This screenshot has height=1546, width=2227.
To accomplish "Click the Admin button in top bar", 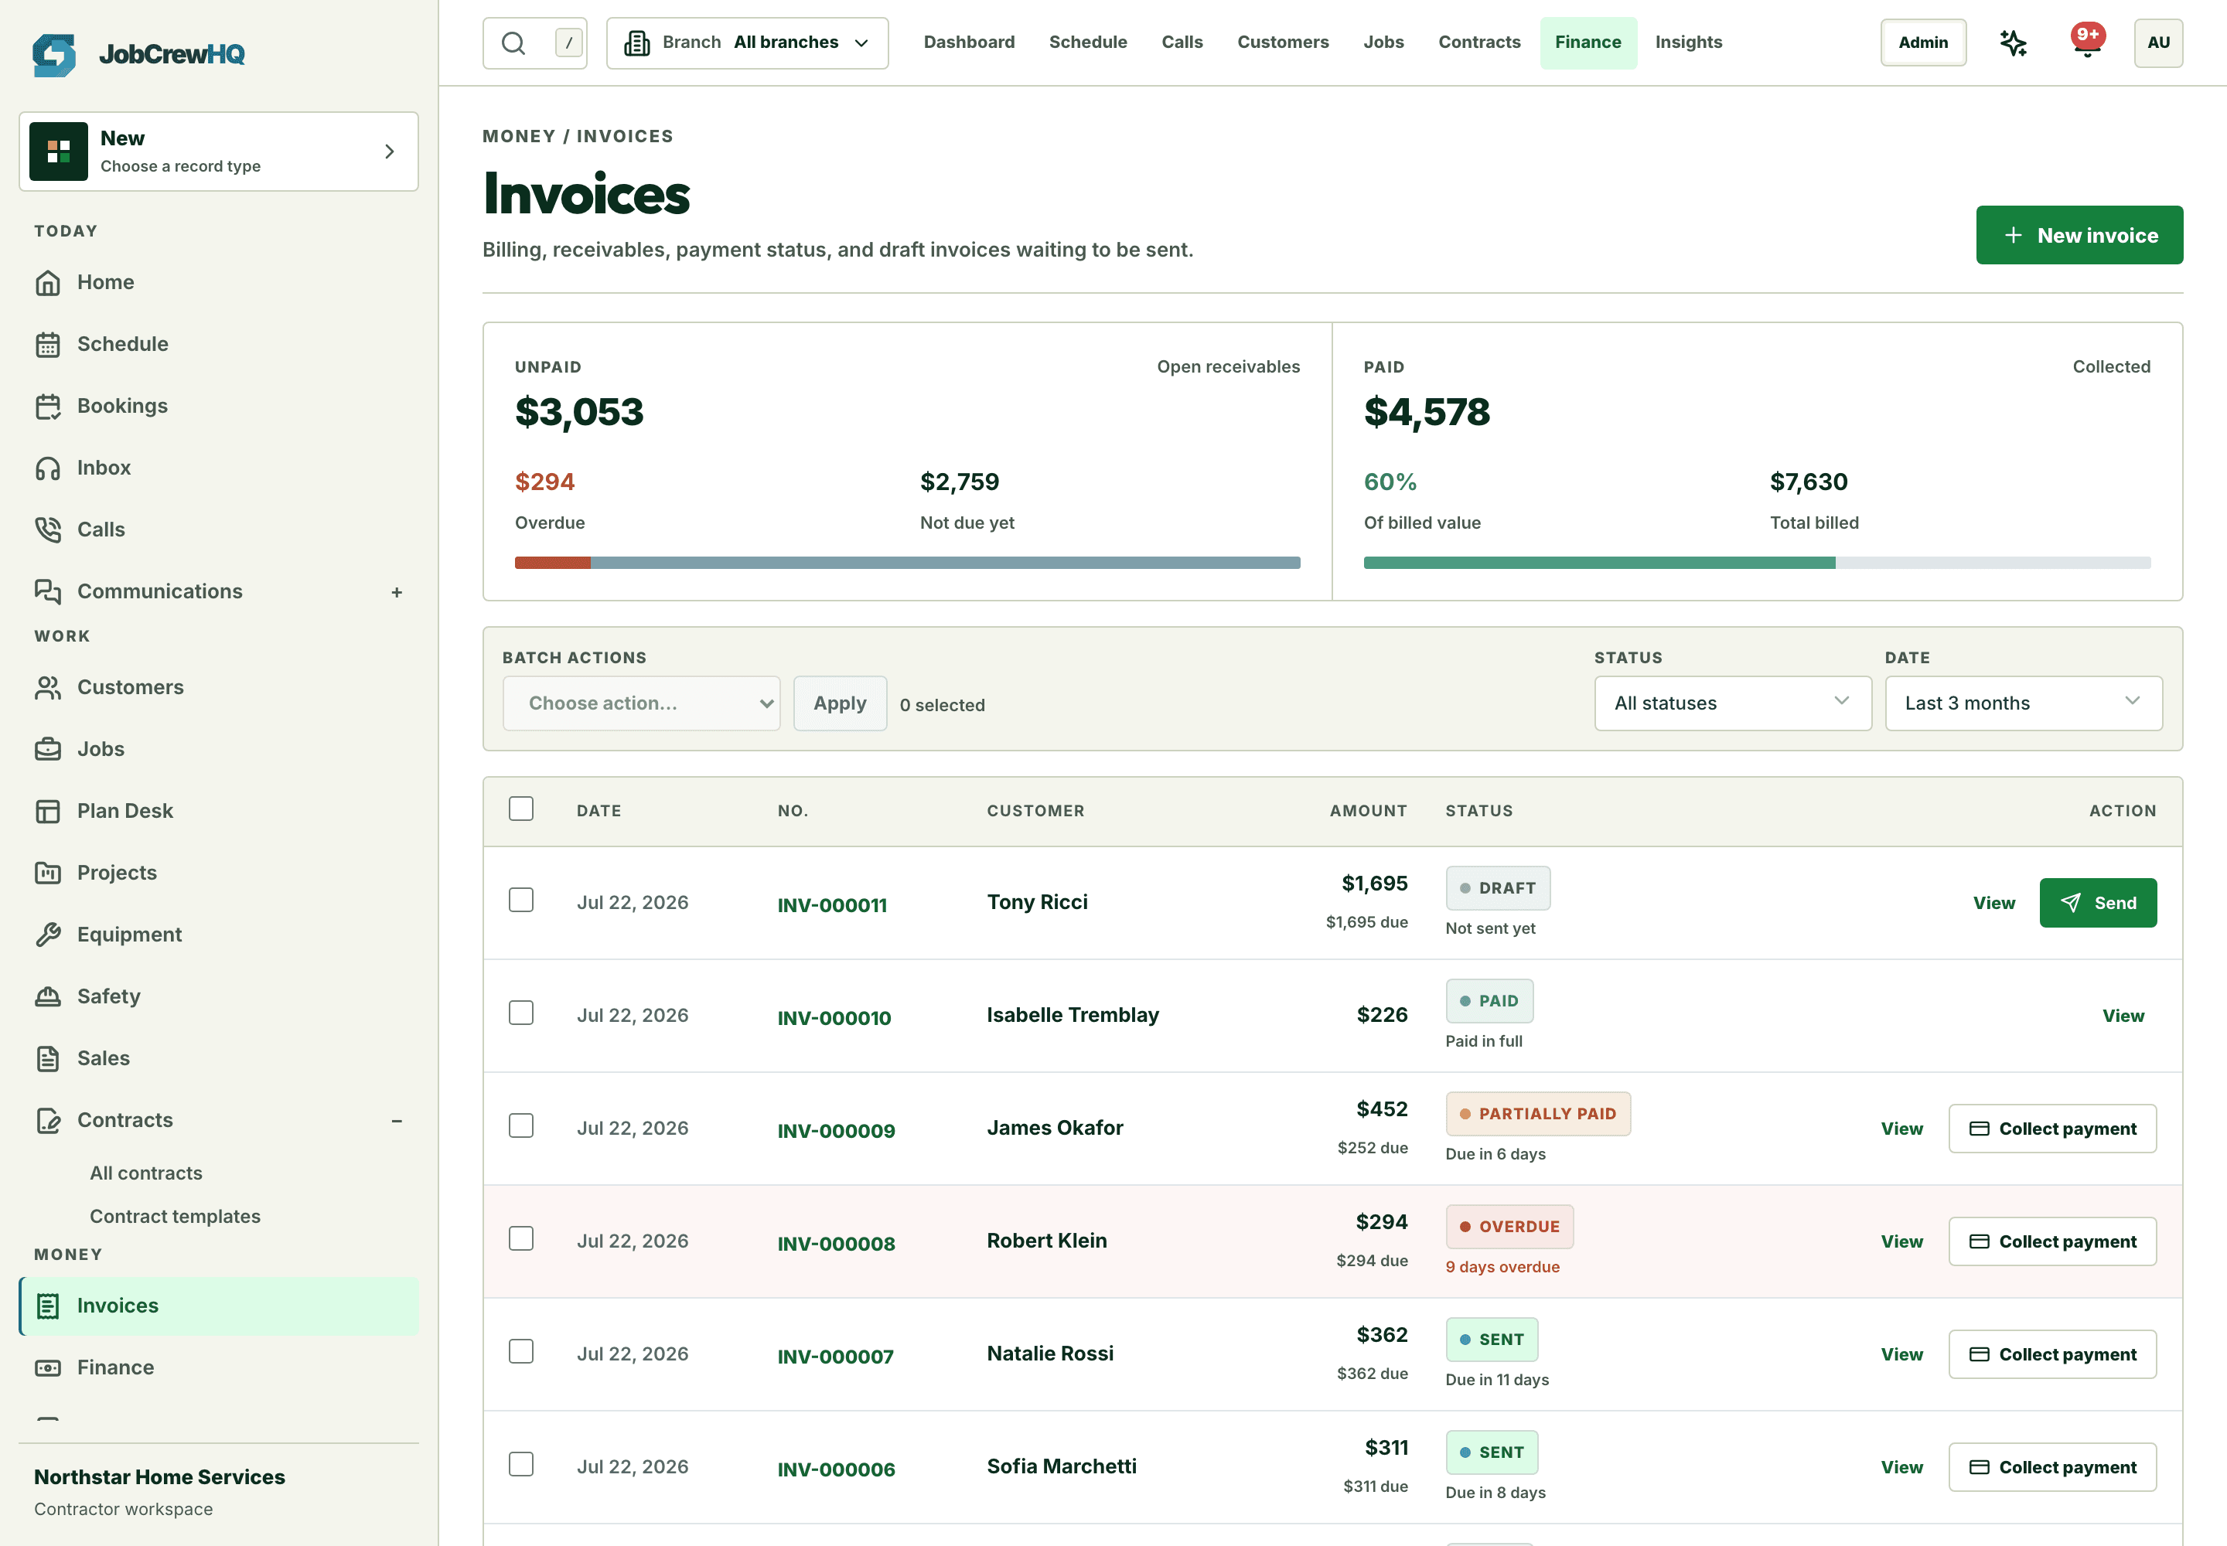I will [x=1924, y=43].
